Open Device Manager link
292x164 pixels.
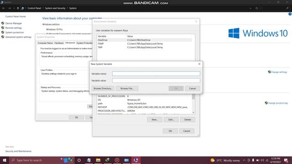coord(14,23)
